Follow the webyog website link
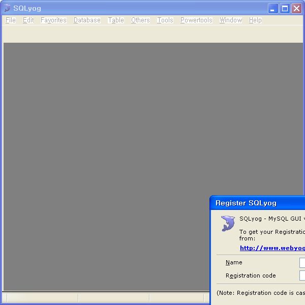305x305 pixels. pos(272,248)
